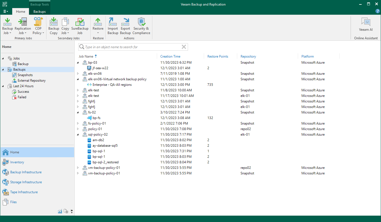The height and width of the screenshot is (222, 381).
Task: Click the SureBackup Job ribbon icon
Action: coord(80,26)
